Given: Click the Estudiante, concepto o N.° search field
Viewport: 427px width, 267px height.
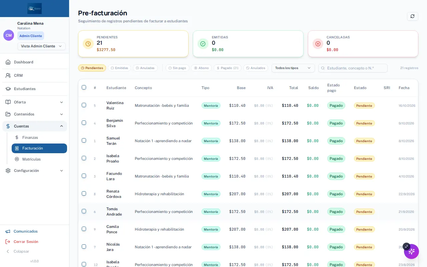Looking at the screenshot, I should pyautogui.click(x=353, y=68).
